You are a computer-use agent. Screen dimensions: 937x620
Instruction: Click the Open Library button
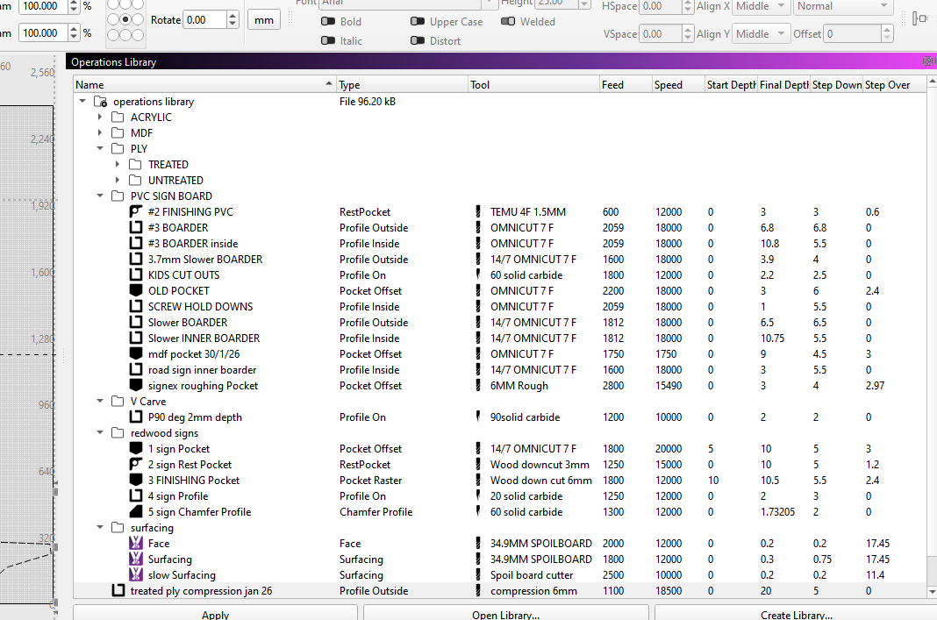[x=505, y=614]
